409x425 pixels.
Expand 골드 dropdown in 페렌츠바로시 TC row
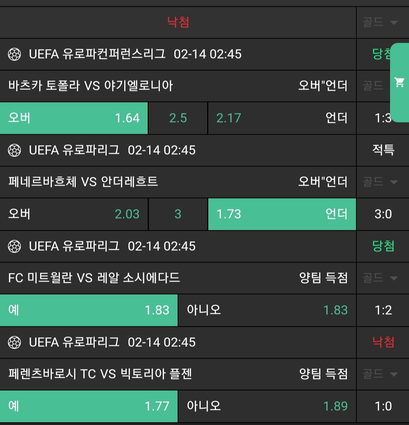380,374
